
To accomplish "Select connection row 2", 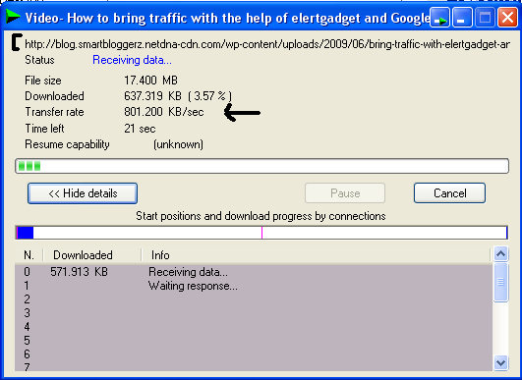I will (254, 299).
